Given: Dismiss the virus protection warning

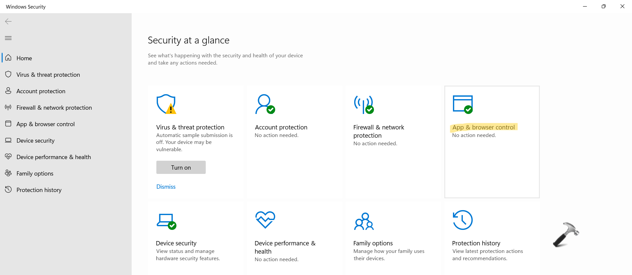Looking at the screenshot, I should pyautogui.click(x=166, y=187).
